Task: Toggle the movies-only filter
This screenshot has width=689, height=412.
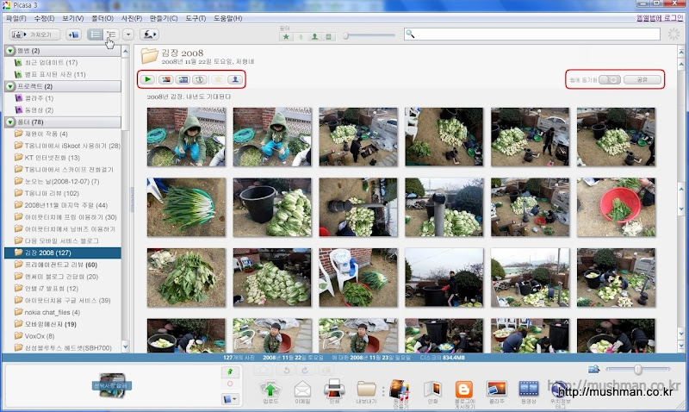Action: pyautogui.click(x=328, y=37)
